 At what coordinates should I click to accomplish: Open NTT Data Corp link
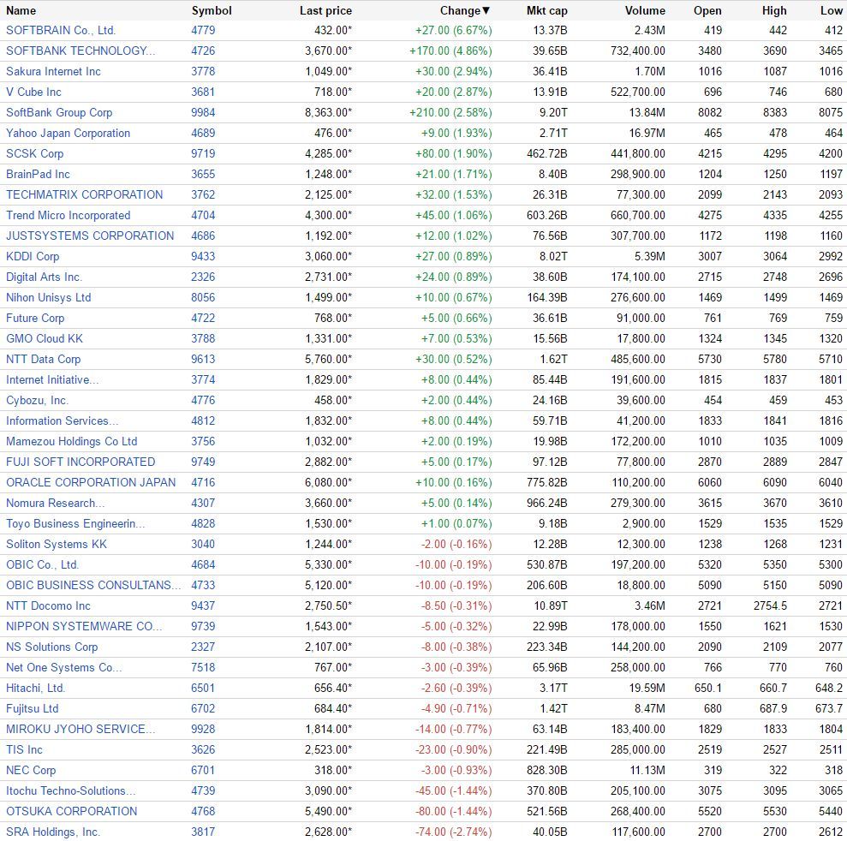43,359
